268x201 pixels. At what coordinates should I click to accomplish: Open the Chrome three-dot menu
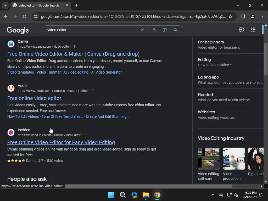262,16
